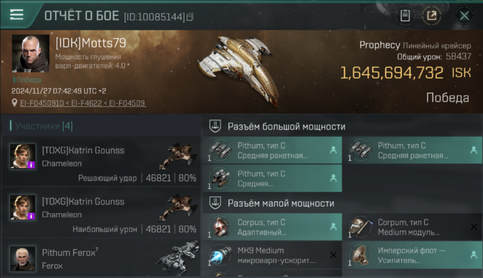Open the clipboard report icon
This screenshot has width=483, height=278.
coord(405,16)
